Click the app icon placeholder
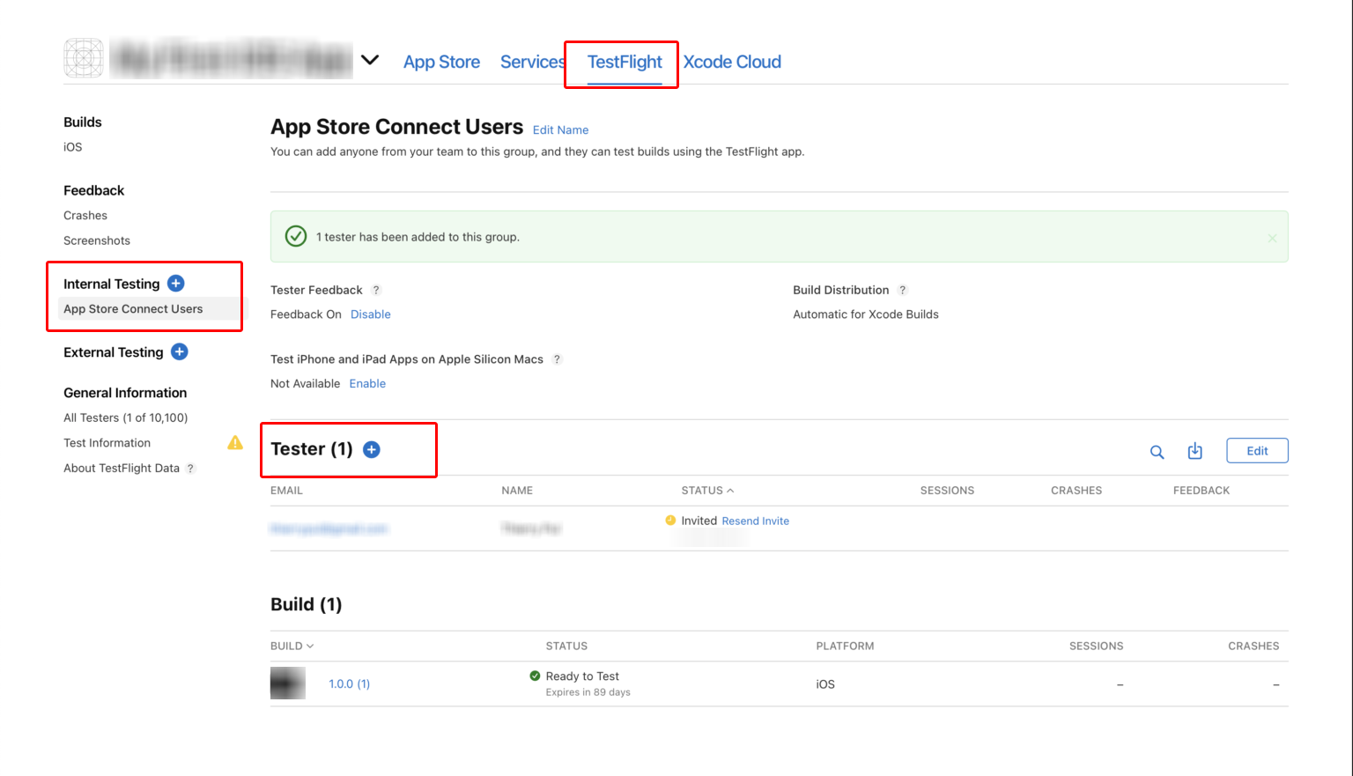 pos(84,58)
